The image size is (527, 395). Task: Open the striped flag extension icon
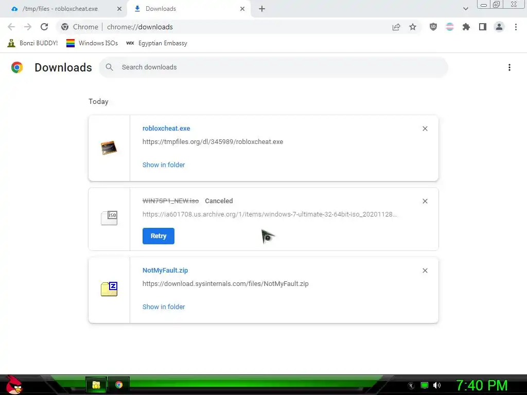point(450,27)
